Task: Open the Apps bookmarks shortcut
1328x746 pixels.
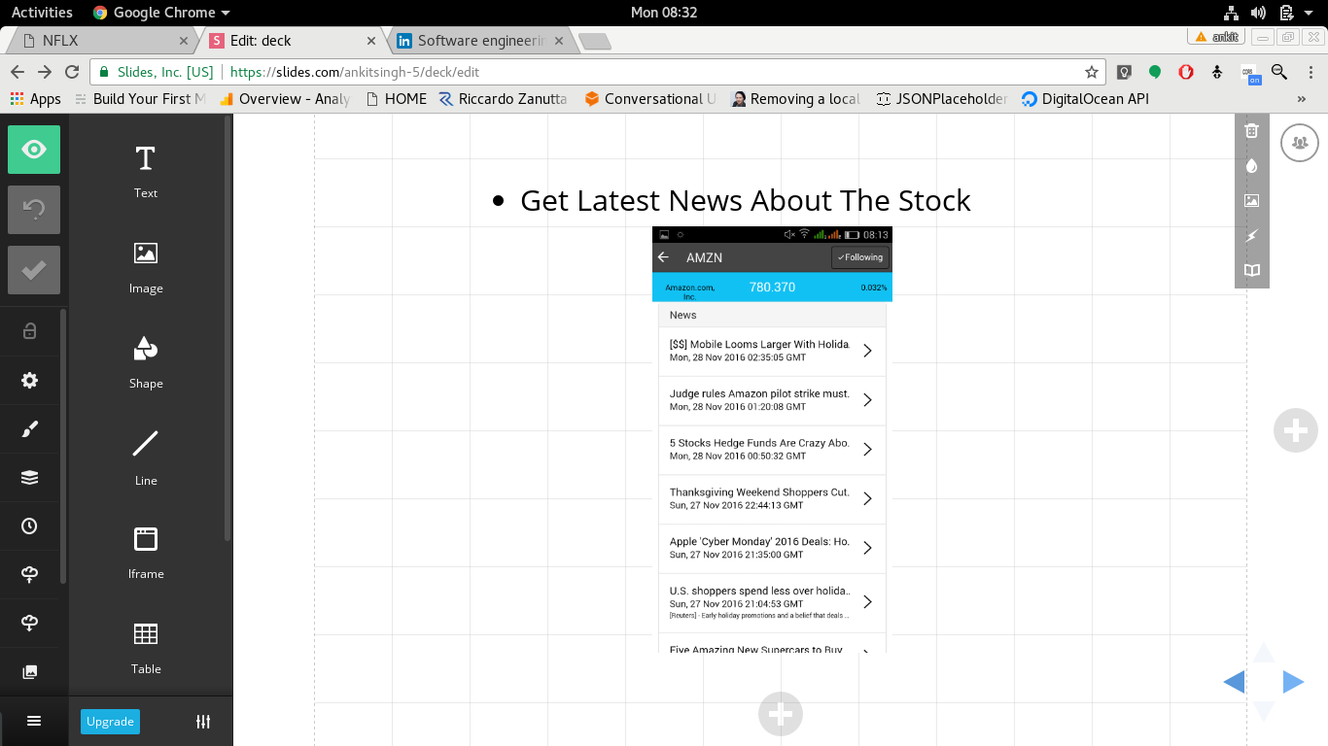Action: pos(35,99)
